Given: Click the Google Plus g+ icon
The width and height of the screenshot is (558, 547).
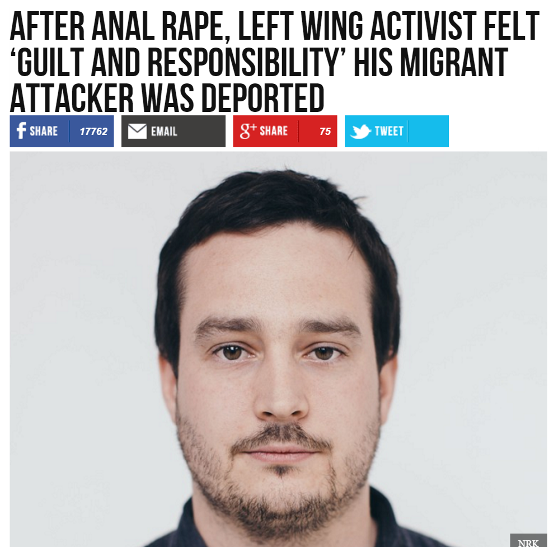Looking at the screenshot, I should (x=248, y=130).
